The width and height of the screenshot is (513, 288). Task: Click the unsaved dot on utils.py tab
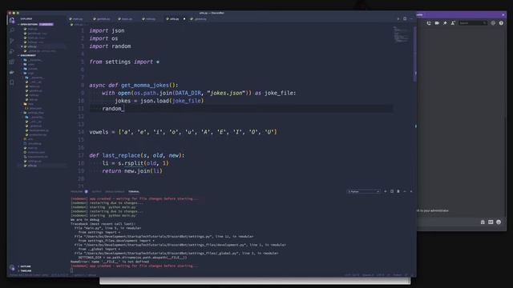[x=184, y=19]
